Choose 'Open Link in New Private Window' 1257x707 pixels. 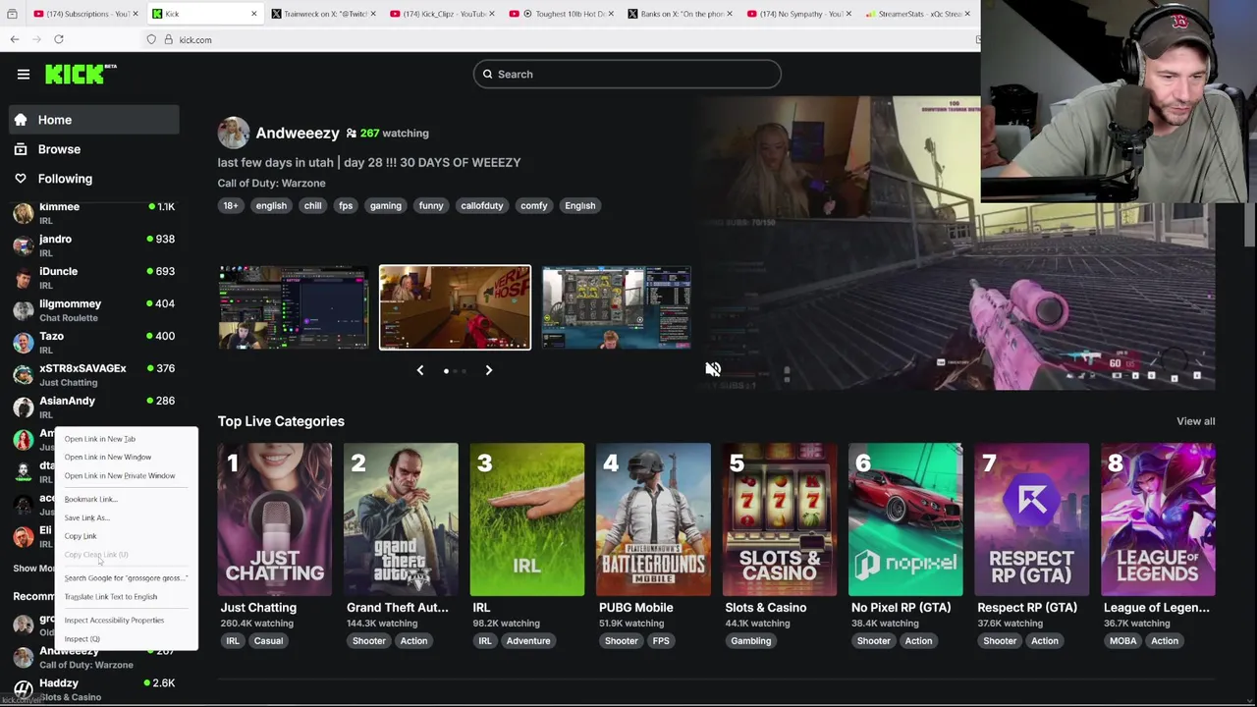pyautogui.click(x=126, y=476)
